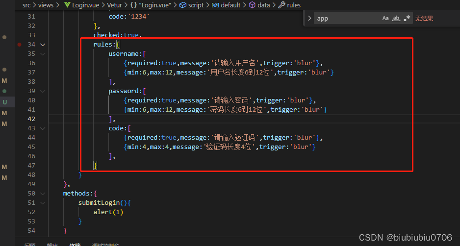The image size is (460, 246).
Task: Select the Vetur breadcrumb item
Action: click(x=114, y=5)
